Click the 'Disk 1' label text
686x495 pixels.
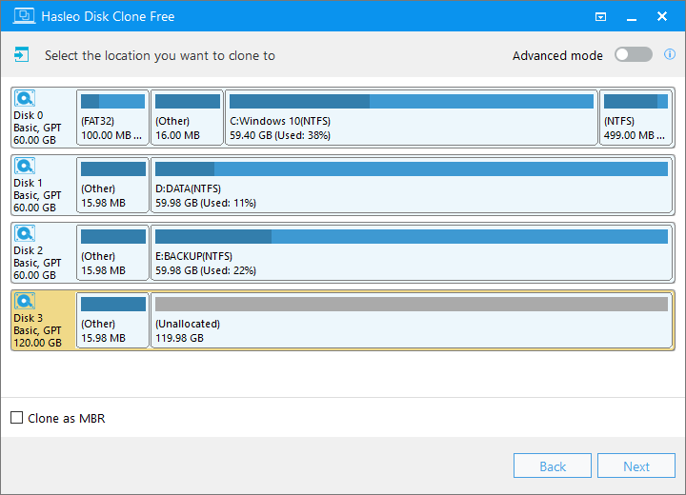click(x=29, y=183)
